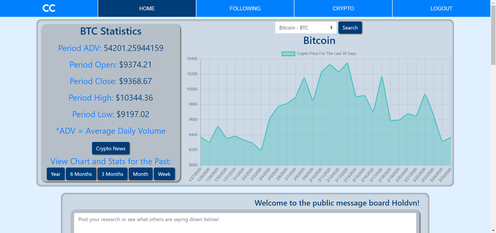496x233 pixels.
Task: Click the 2/17/2020 data point on chart
Action: 382,77
